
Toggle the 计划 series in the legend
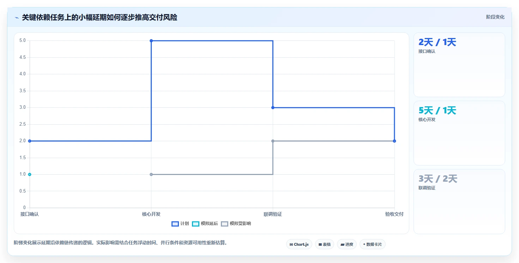pos(180,224)
